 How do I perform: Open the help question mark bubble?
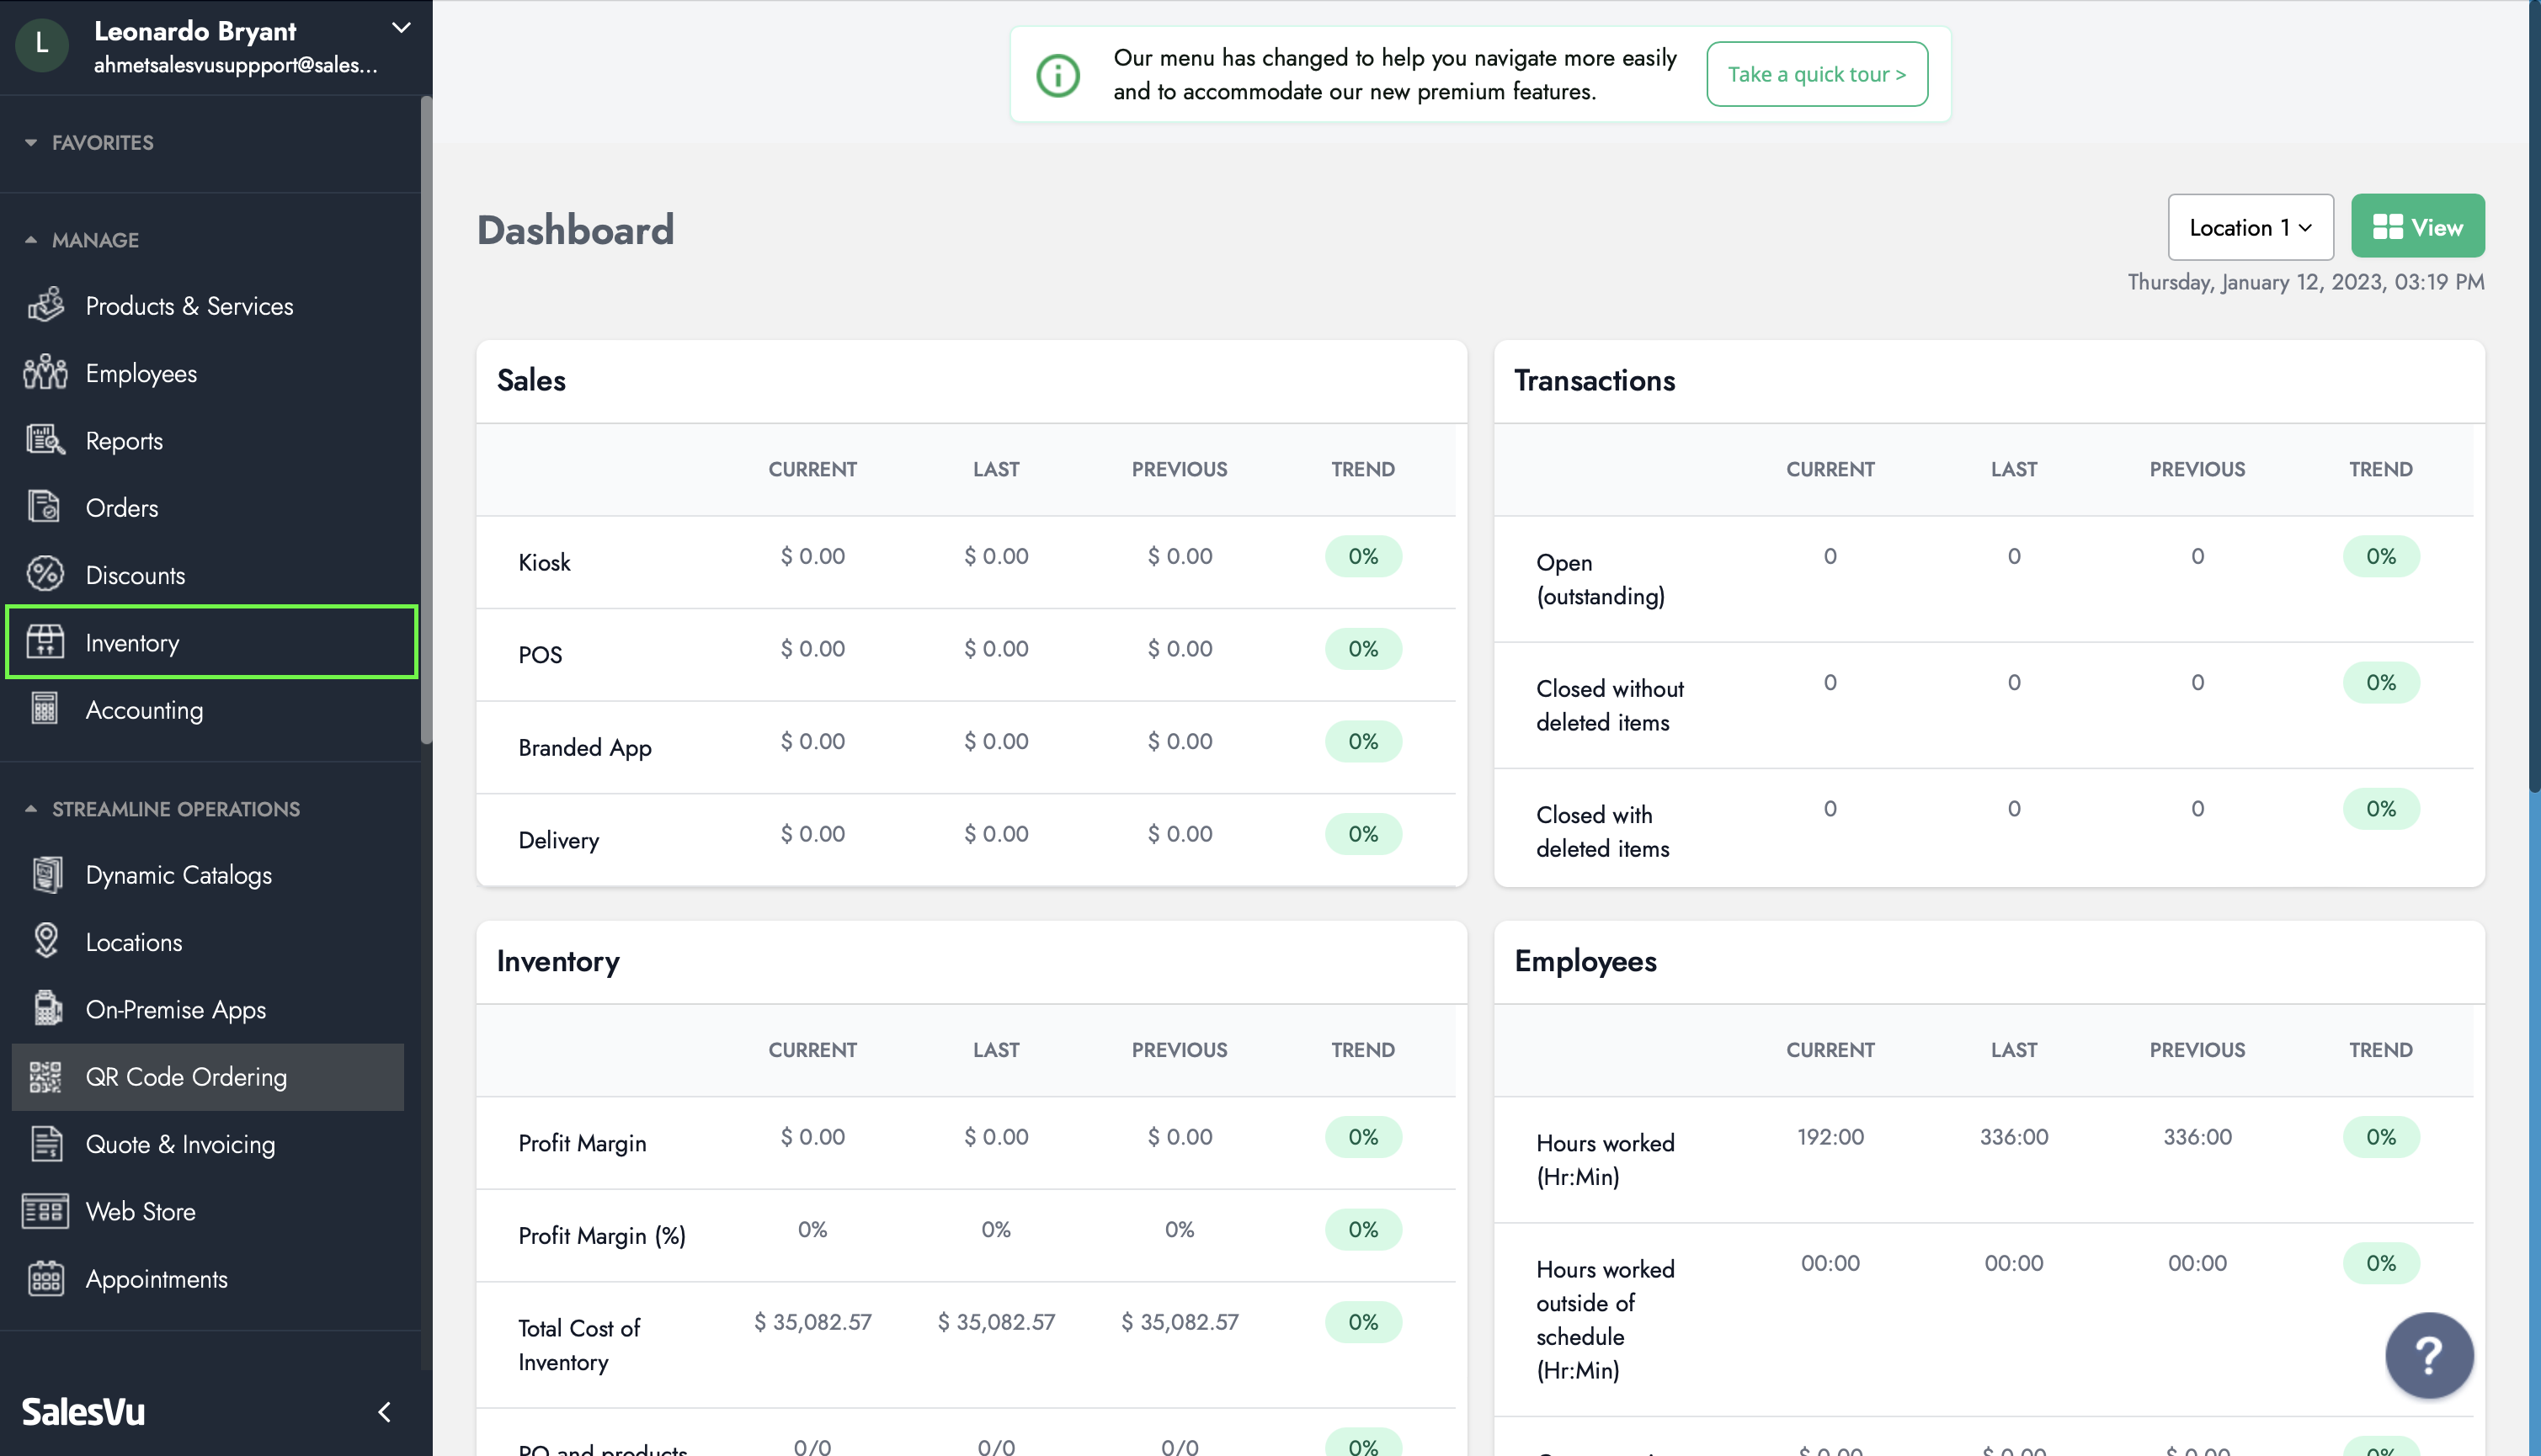point(2428,1355)
